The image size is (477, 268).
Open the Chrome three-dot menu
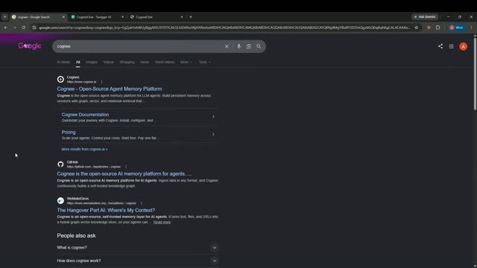pos(471,28)
